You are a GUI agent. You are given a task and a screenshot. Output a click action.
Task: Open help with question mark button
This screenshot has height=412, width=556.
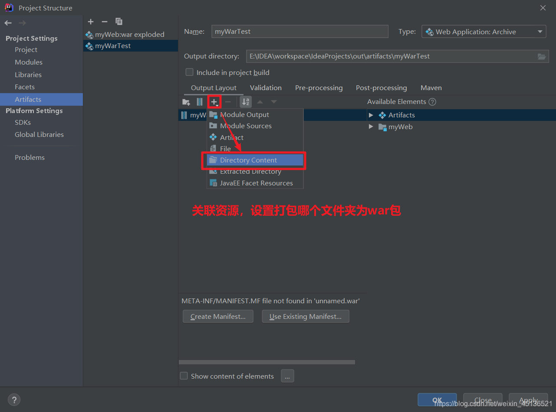[14, 400]
